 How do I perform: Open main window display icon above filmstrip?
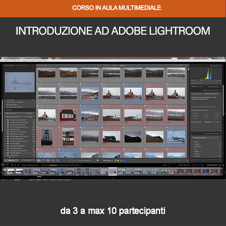(3, 165)
